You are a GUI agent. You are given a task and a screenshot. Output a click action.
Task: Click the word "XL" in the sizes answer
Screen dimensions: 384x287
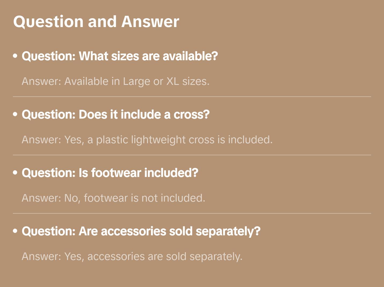[x=173, y=81]
